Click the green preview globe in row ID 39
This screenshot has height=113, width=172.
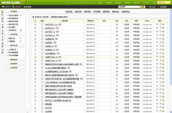(163, 24)
